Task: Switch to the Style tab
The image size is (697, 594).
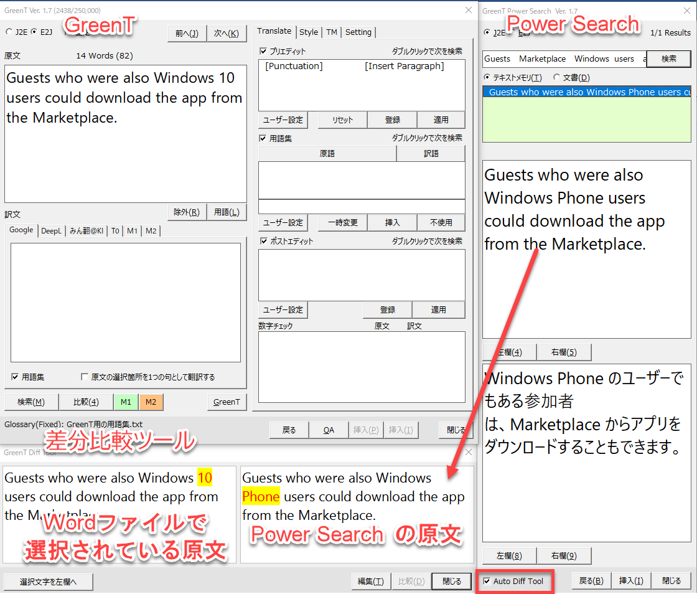Action: tap(308, 32)
